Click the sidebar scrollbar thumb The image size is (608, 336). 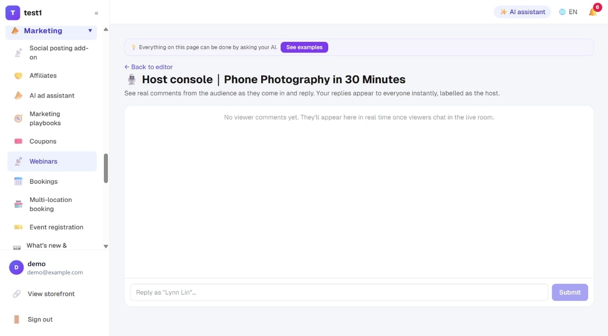(x=106, y=168)
